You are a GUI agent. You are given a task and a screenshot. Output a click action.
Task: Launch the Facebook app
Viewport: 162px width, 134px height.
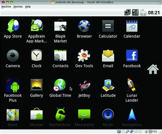click(132, 58)
